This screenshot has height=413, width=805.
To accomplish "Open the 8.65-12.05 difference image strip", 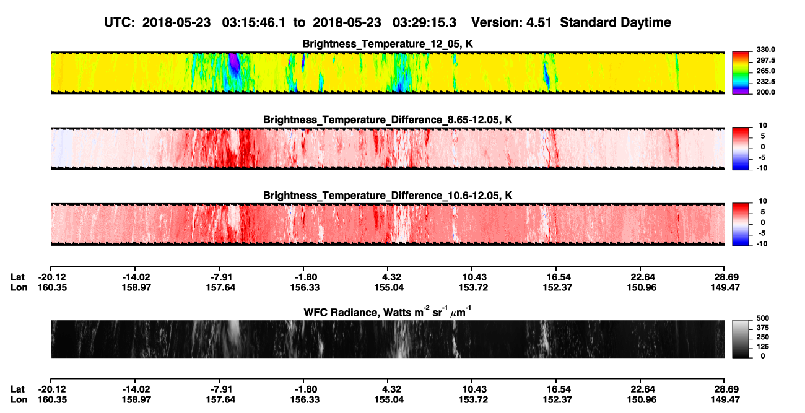I will [x=387, y=148].
